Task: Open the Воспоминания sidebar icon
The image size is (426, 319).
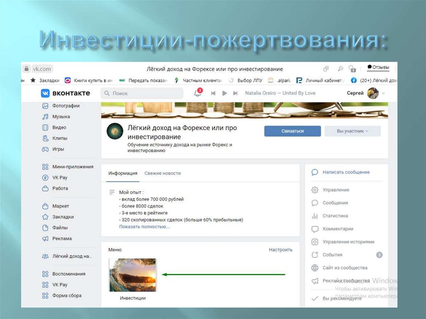Action: 45,274
